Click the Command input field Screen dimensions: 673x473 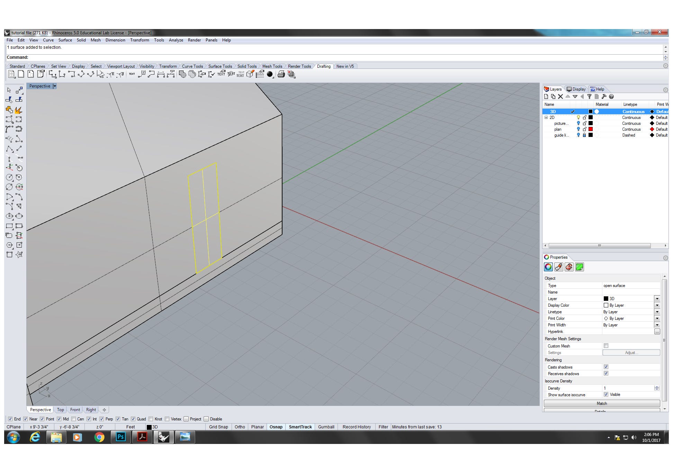(x=334, y=57)
